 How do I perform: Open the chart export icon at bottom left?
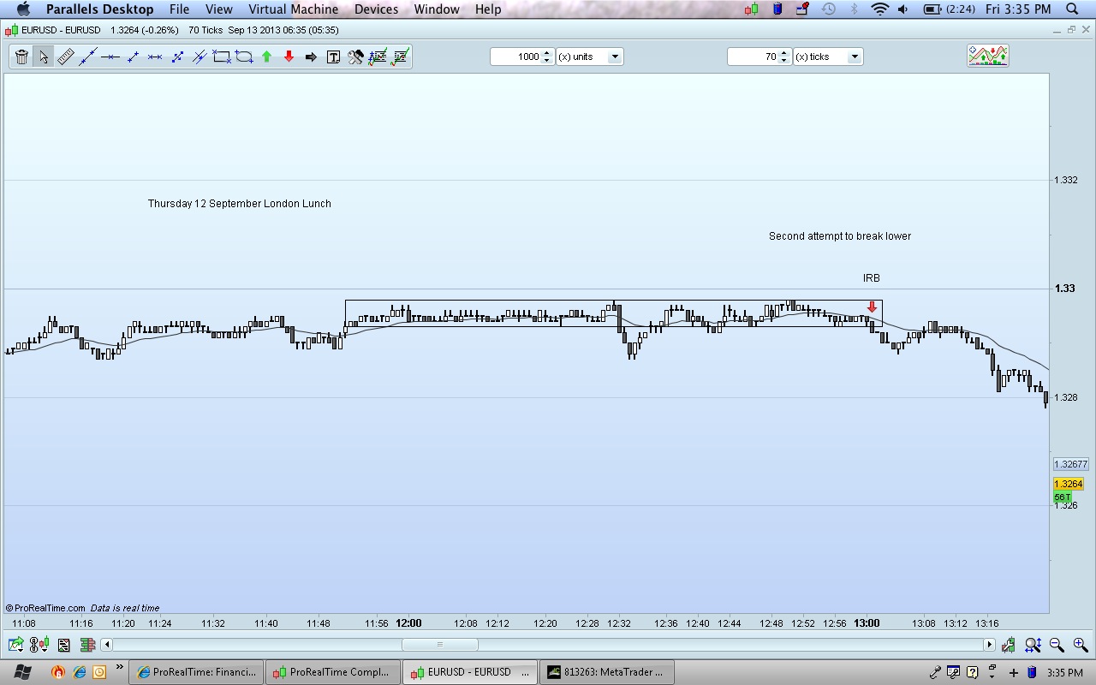tap(15, 645)
